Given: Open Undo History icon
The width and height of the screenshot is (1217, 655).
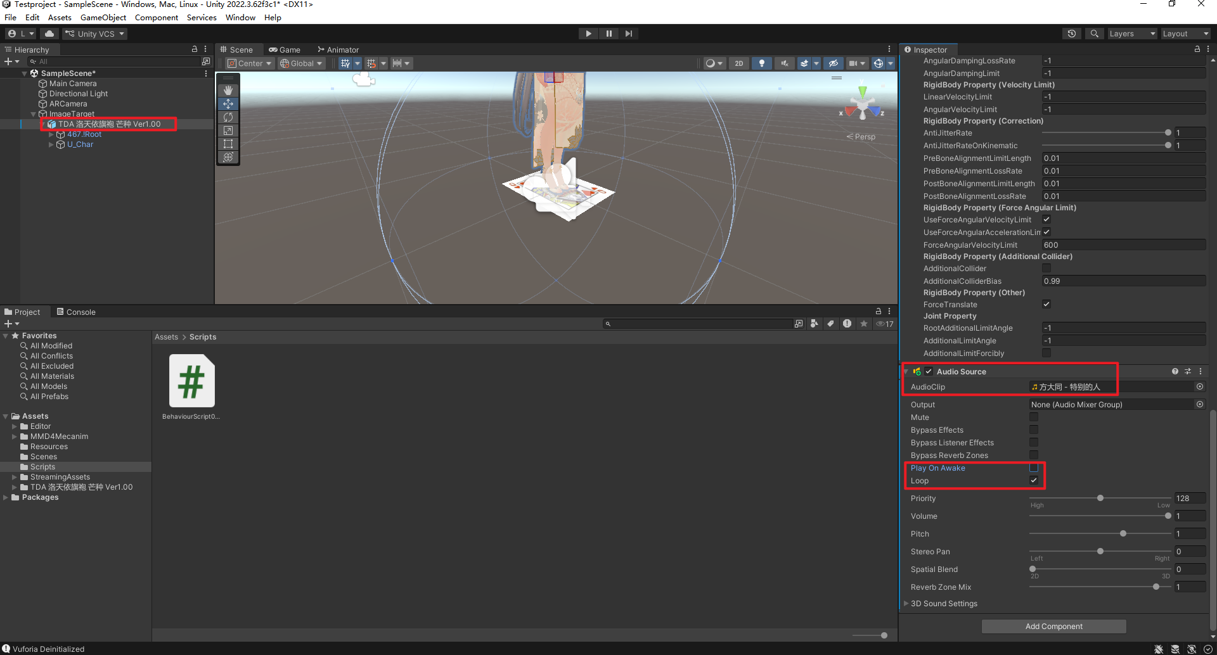Looking at the screenshot, I should pos(1072,34).
